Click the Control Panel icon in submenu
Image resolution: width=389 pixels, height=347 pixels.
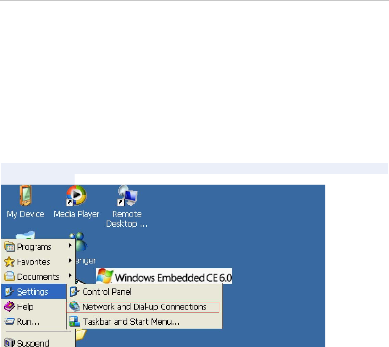click(x=75, y=292)
